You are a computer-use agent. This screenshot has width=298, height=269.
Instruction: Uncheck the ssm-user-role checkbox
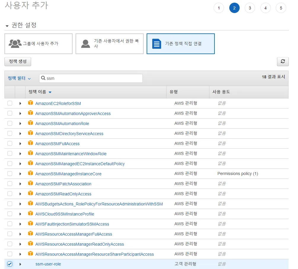tap(10, 264)
